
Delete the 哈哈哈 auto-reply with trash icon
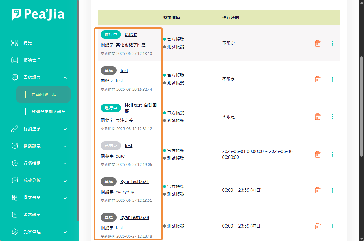pyautogui.click(x=318, y=44)
